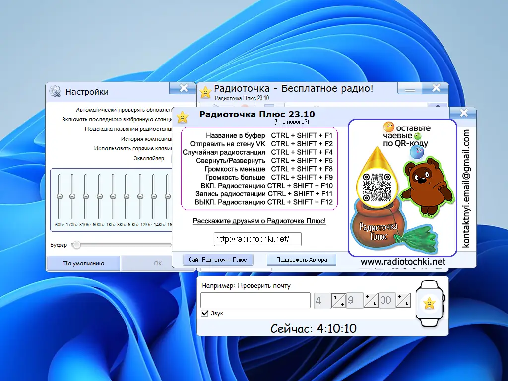Click the minutes field showing 9
Viewport: 508px width, 381px height.
click(355, 300)
